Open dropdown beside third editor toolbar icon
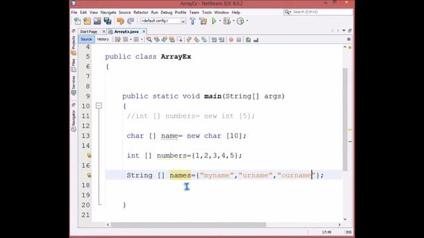Image resolution: width=424 pixels, height=238 pixels. [x=142, y=40]
